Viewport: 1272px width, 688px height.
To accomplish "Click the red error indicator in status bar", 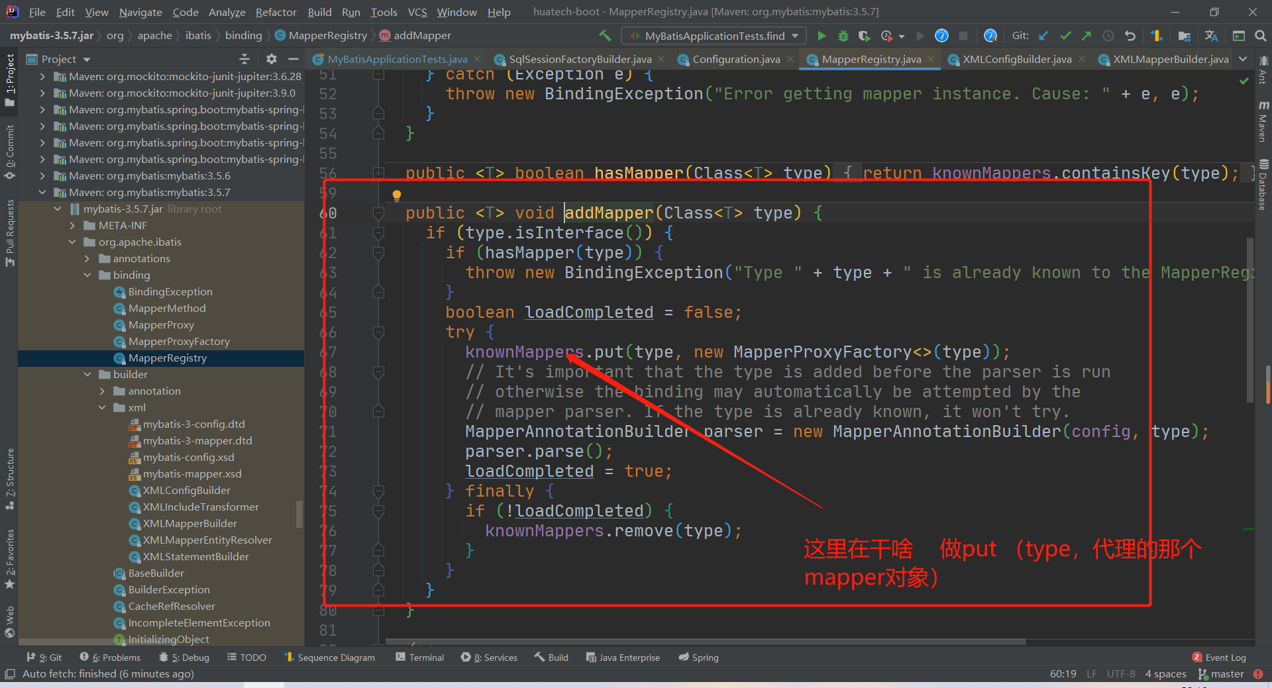I will coord(1258,674).
